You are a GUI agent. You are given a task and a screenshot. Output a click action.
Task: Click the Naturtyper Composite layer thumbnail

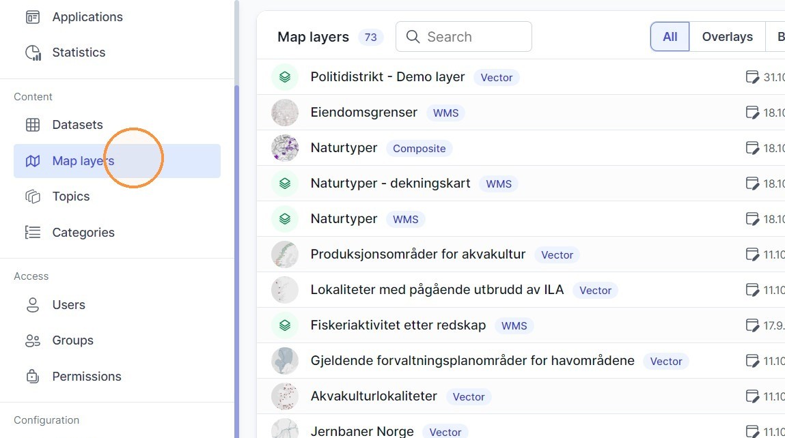285,148
